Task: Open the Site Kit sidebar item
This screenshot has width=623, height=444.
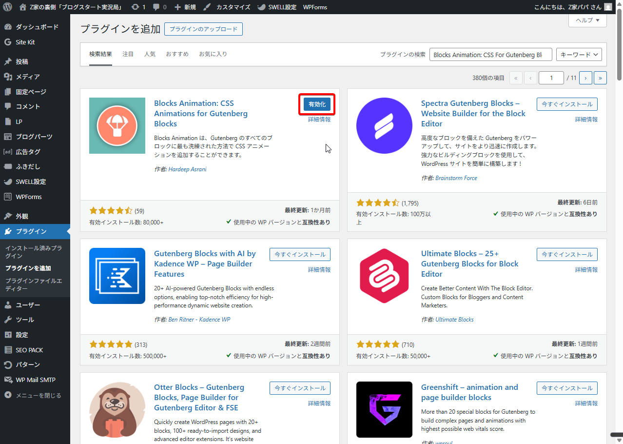Action: click(25, 42)
